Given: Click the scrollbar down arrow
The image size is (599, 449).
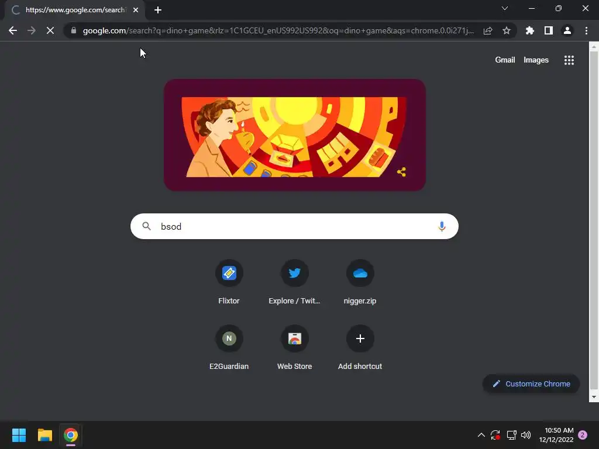Looking at the screenshot, I should point(594,397).
